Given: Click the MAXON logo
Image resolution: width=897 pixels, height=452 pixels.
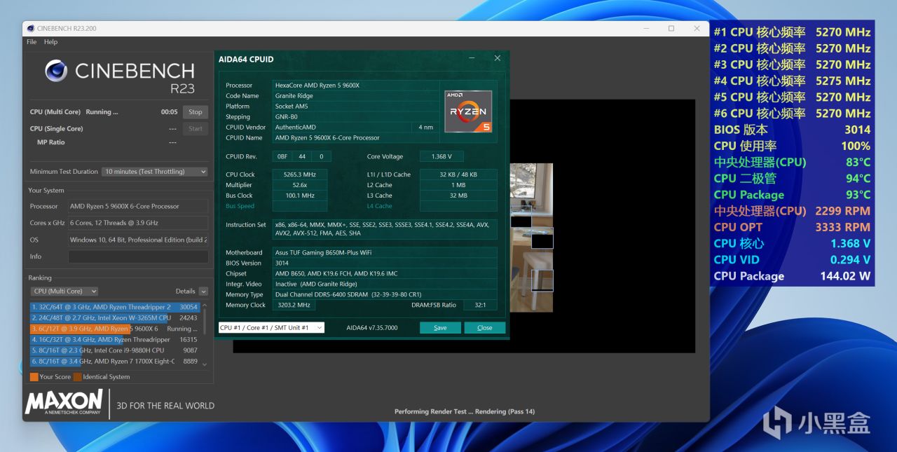Looking at the screenshot, I should [64, 402].
